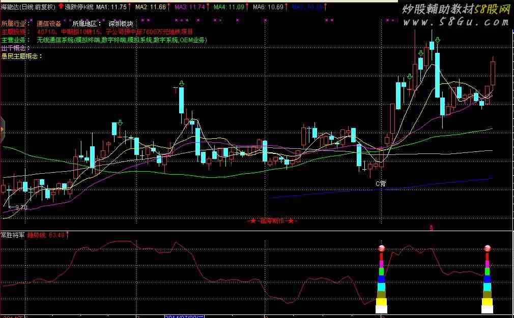Open the www.58Gu.com website link
Screen dimensions: 514x318
tap(457, 23)
